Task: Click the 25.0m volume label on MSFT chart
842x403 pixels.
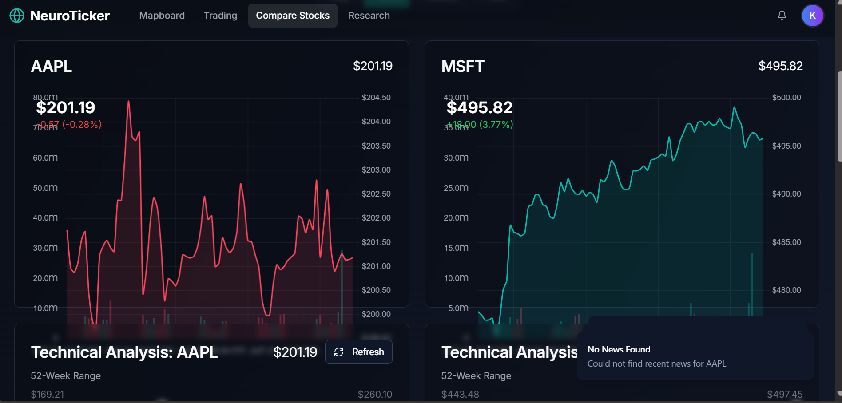Action: tap(456, 188)
